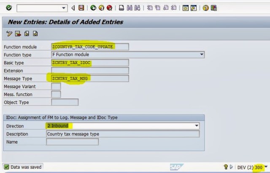270x173 pixels.
Task: Click the status bar help icon
Action: coord(226,167)
